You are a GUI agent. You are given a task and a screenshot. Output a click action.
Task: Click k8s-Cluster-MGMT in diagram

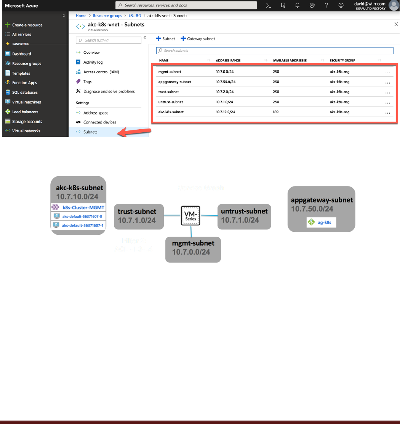78,207
